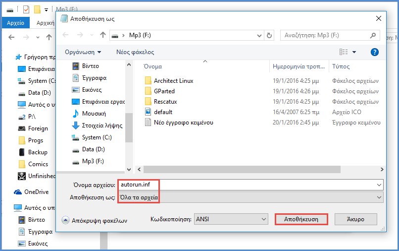Click the Αναζήτηση: Mp3 (F:) search box

click(330, 35)
